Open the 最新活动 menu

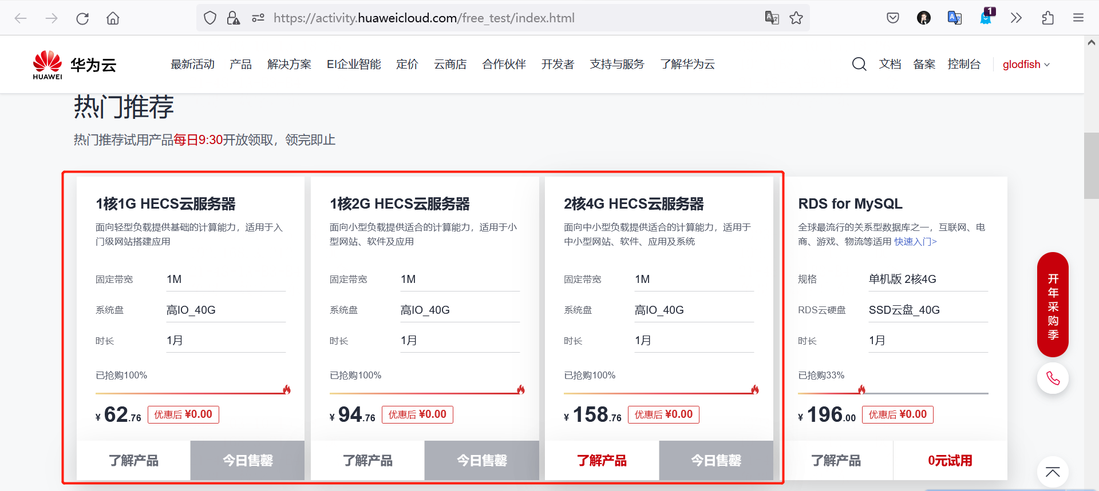[192, 64]
